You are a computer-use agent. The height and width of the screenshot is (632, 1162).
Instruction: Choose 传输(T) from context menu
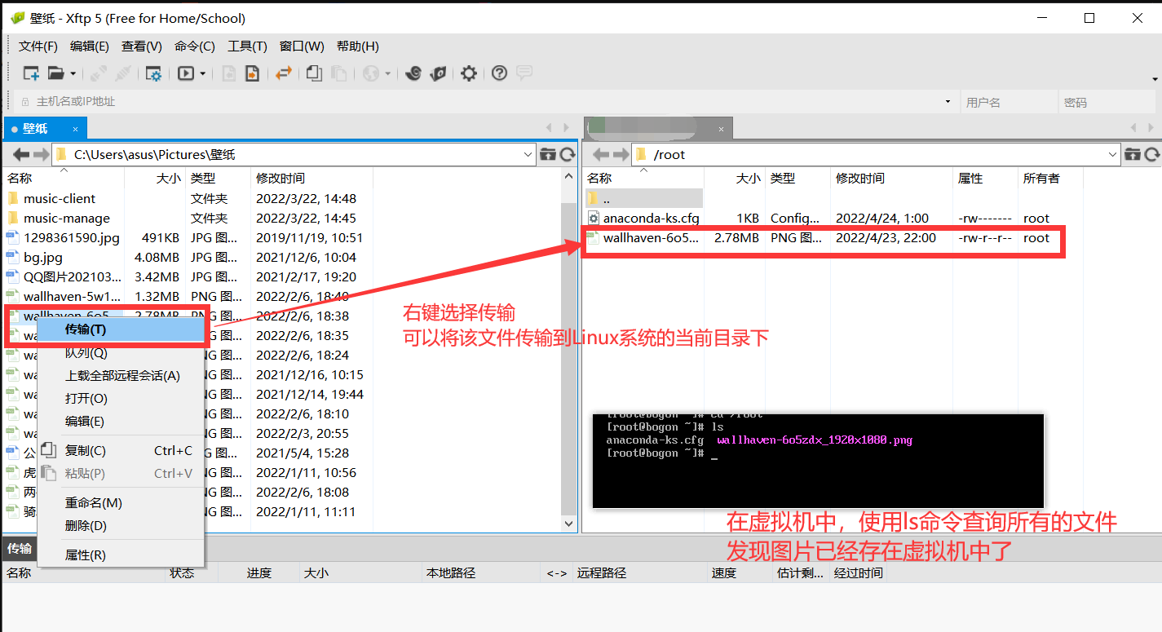[x=121, y=329]
